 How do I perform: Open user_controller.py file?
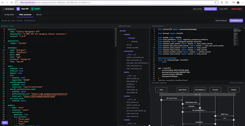(134, 69)
